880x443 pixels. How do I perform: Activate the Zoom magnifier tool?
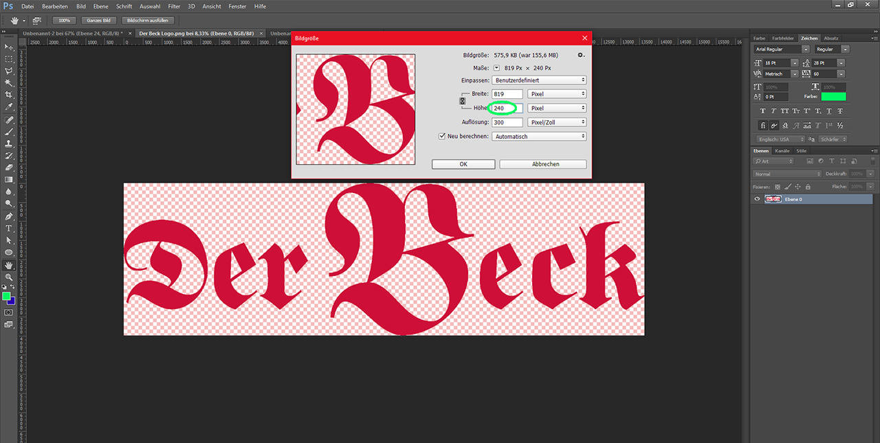pyautogui.click(x=9, y=277)
